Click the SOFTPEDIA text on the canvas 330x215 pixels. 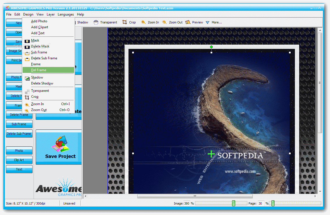(x=240, y=155)
